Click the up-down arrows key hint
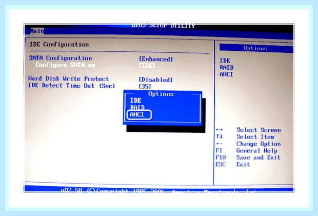 coord(219,136)
